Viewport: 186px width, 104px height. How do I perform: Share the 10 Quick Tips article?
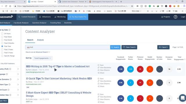101,86
